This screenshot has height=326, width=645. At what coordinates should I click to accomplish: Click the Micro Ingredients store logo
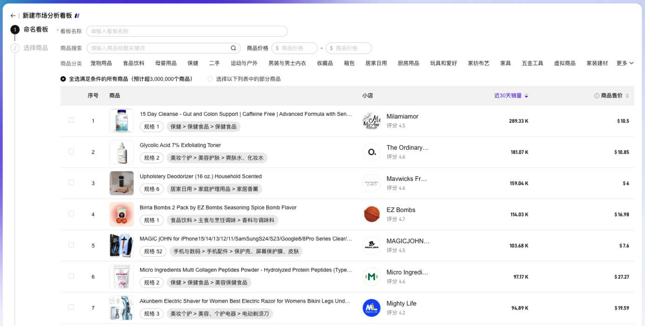371,277
